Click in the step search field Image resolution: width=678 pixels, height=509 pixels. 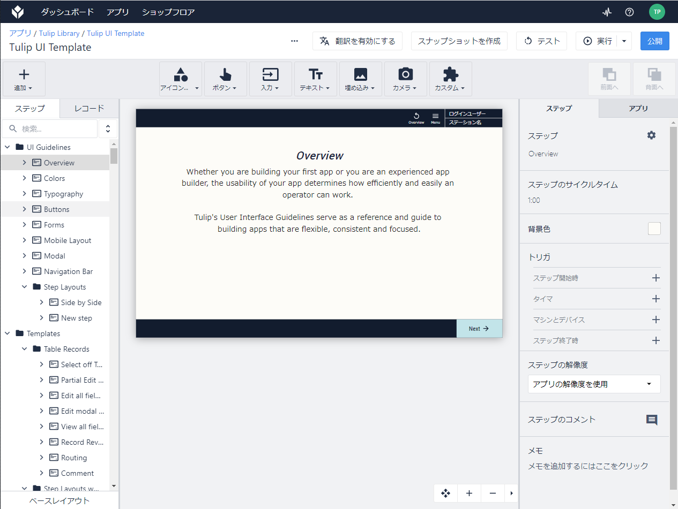tap(50, 129)
